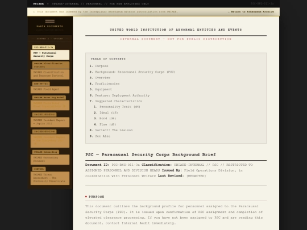Click the EARTH DOCUMENTS sidebar heading
This screenshot has width=307, height=230.
pyautogui.click(x=49, y=26)
